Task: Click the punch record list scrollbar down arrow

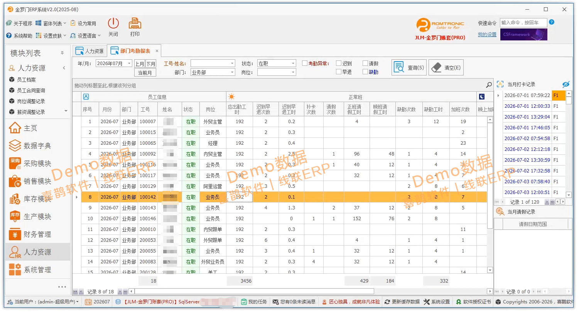Action: point(569,195)
